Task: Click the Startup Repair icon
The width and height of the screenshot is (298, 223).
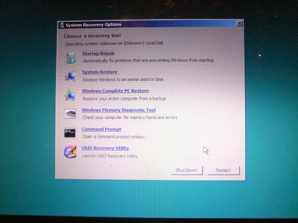Action: tap(71, 58)
